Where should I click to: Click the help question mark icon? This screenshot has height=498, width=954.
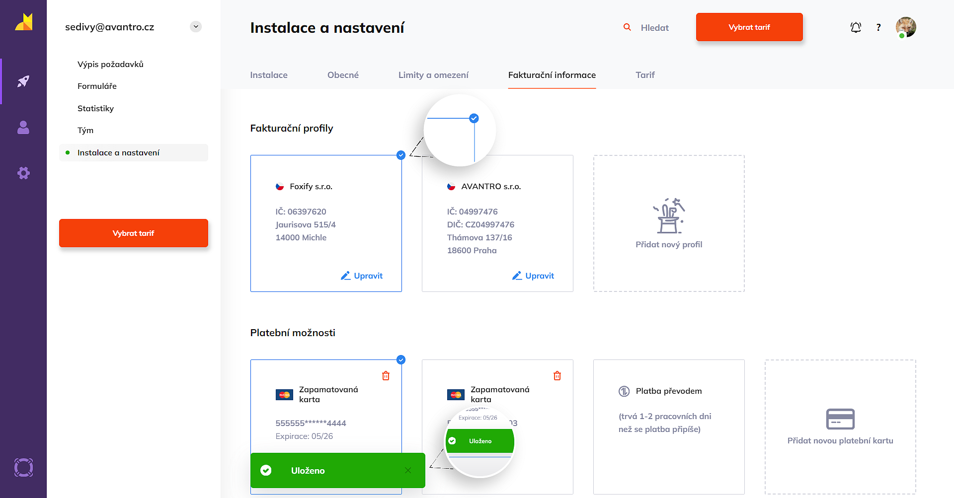click(878, 27)
